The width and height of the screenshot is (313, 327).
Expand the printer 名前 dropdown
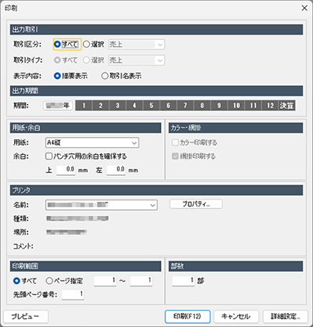point(102,205)
